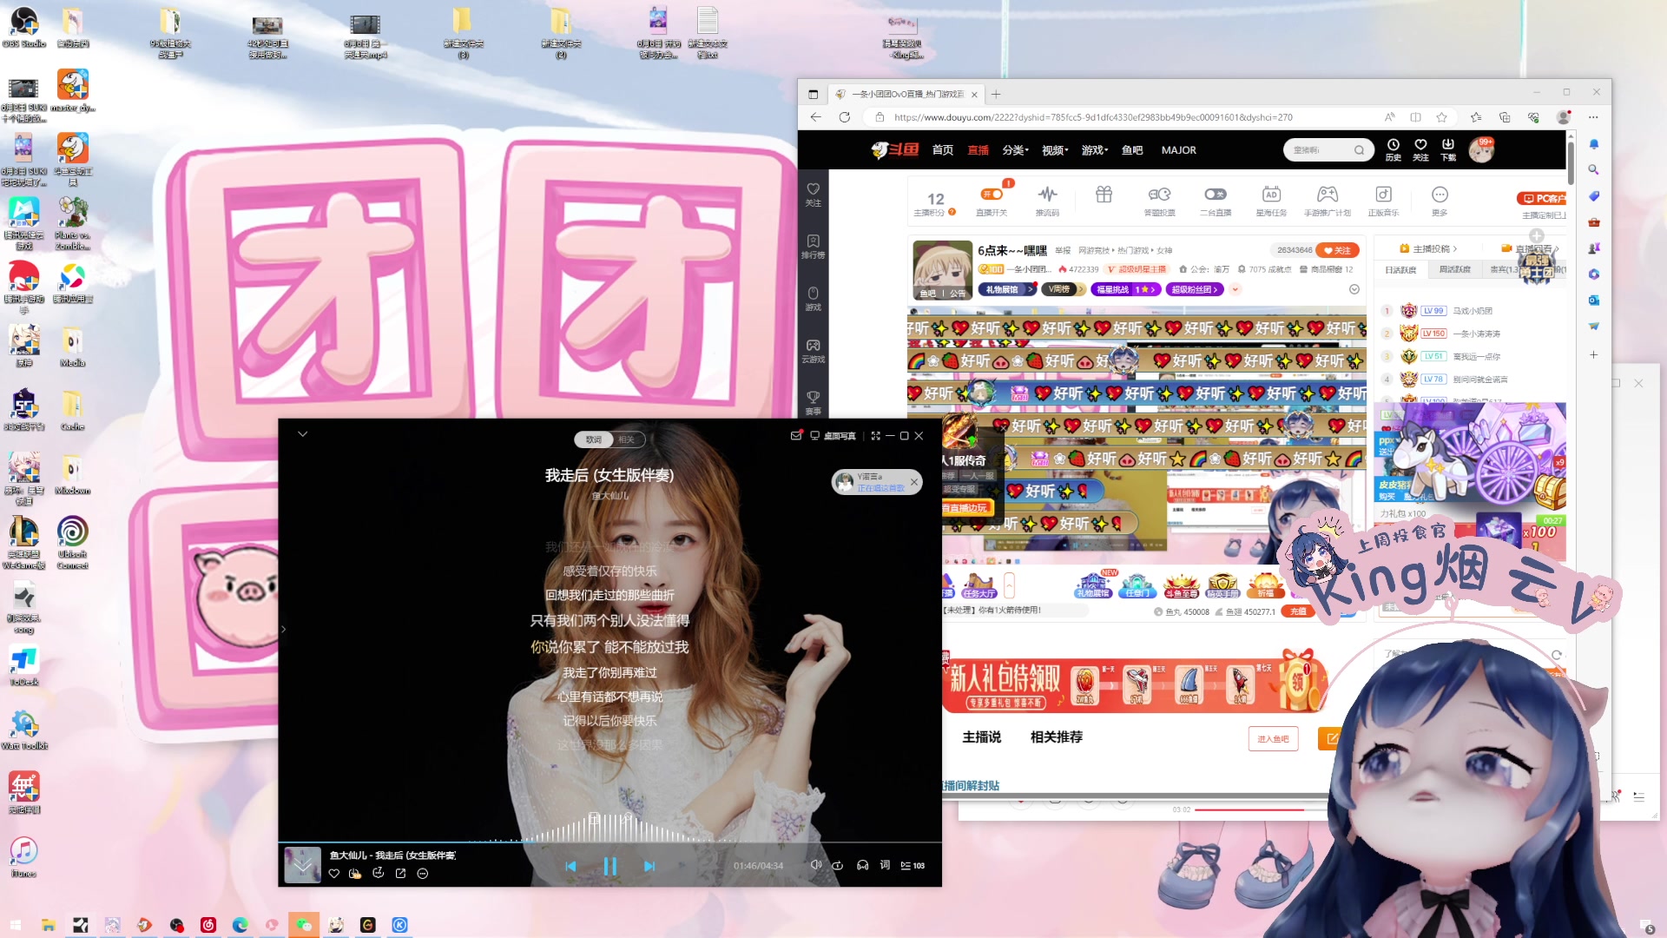Click the 手游推广计划 gamepad icon
Image resolution: width=1667 pixels, height=938 pixels.
point(1328,195)
